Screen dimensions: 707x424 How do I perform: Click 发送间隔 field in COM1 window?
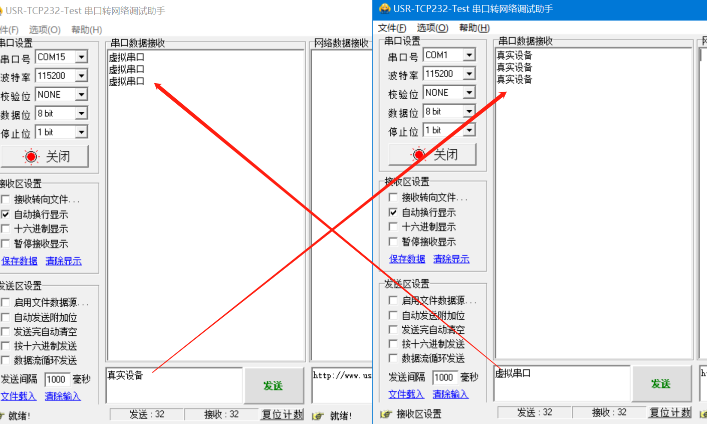(x=445, y=378)
